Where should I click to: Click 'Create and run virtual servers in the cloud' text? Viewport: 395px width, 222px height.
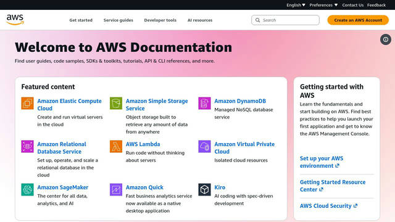[x=70, y=121]
